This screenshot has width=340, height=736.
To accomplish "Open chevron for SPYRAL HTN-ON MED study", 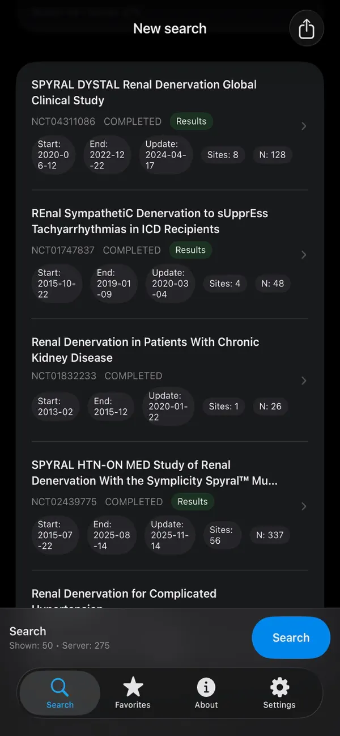I will coord(304,506).
